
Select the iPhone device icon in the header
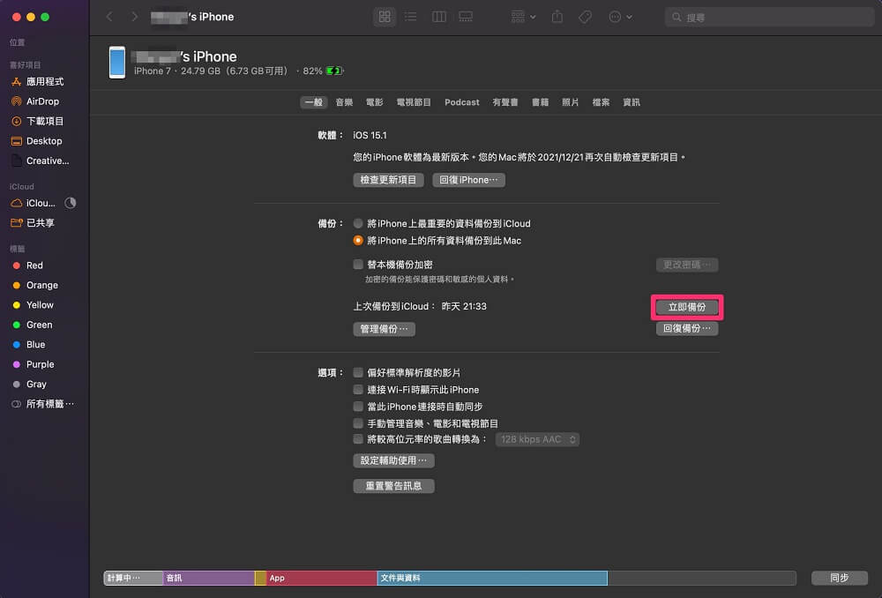[117, 63]
